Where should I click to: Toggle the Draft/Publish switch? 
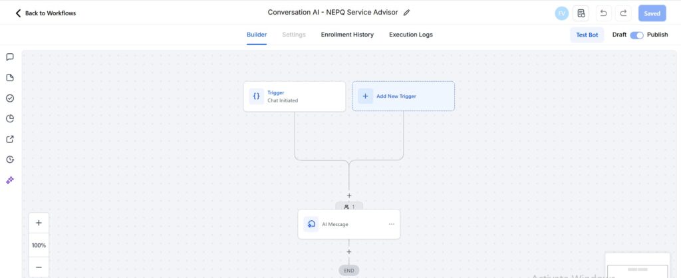pos(636,35)
